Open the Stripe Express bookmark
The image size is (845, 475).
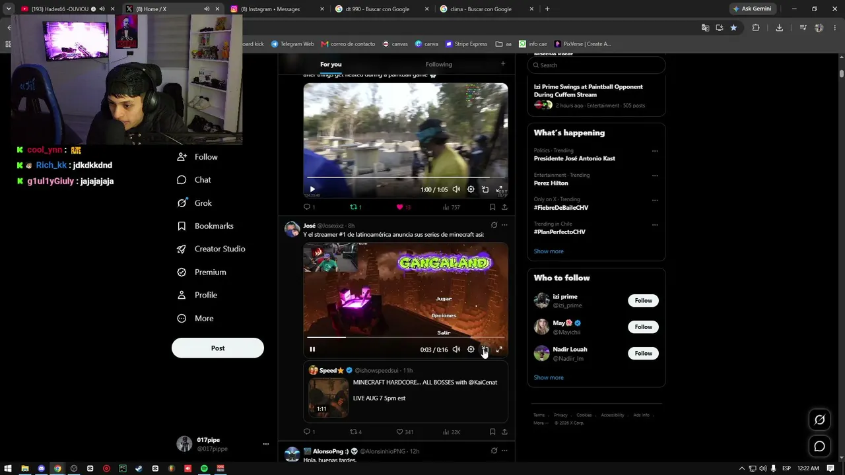[x=467, y=44]
